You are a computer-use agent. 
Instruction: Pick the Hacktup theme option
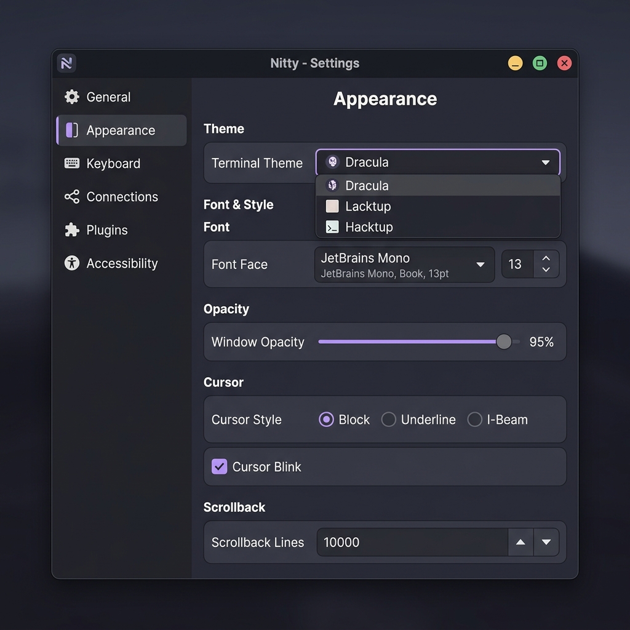click(x=438, y=227)
